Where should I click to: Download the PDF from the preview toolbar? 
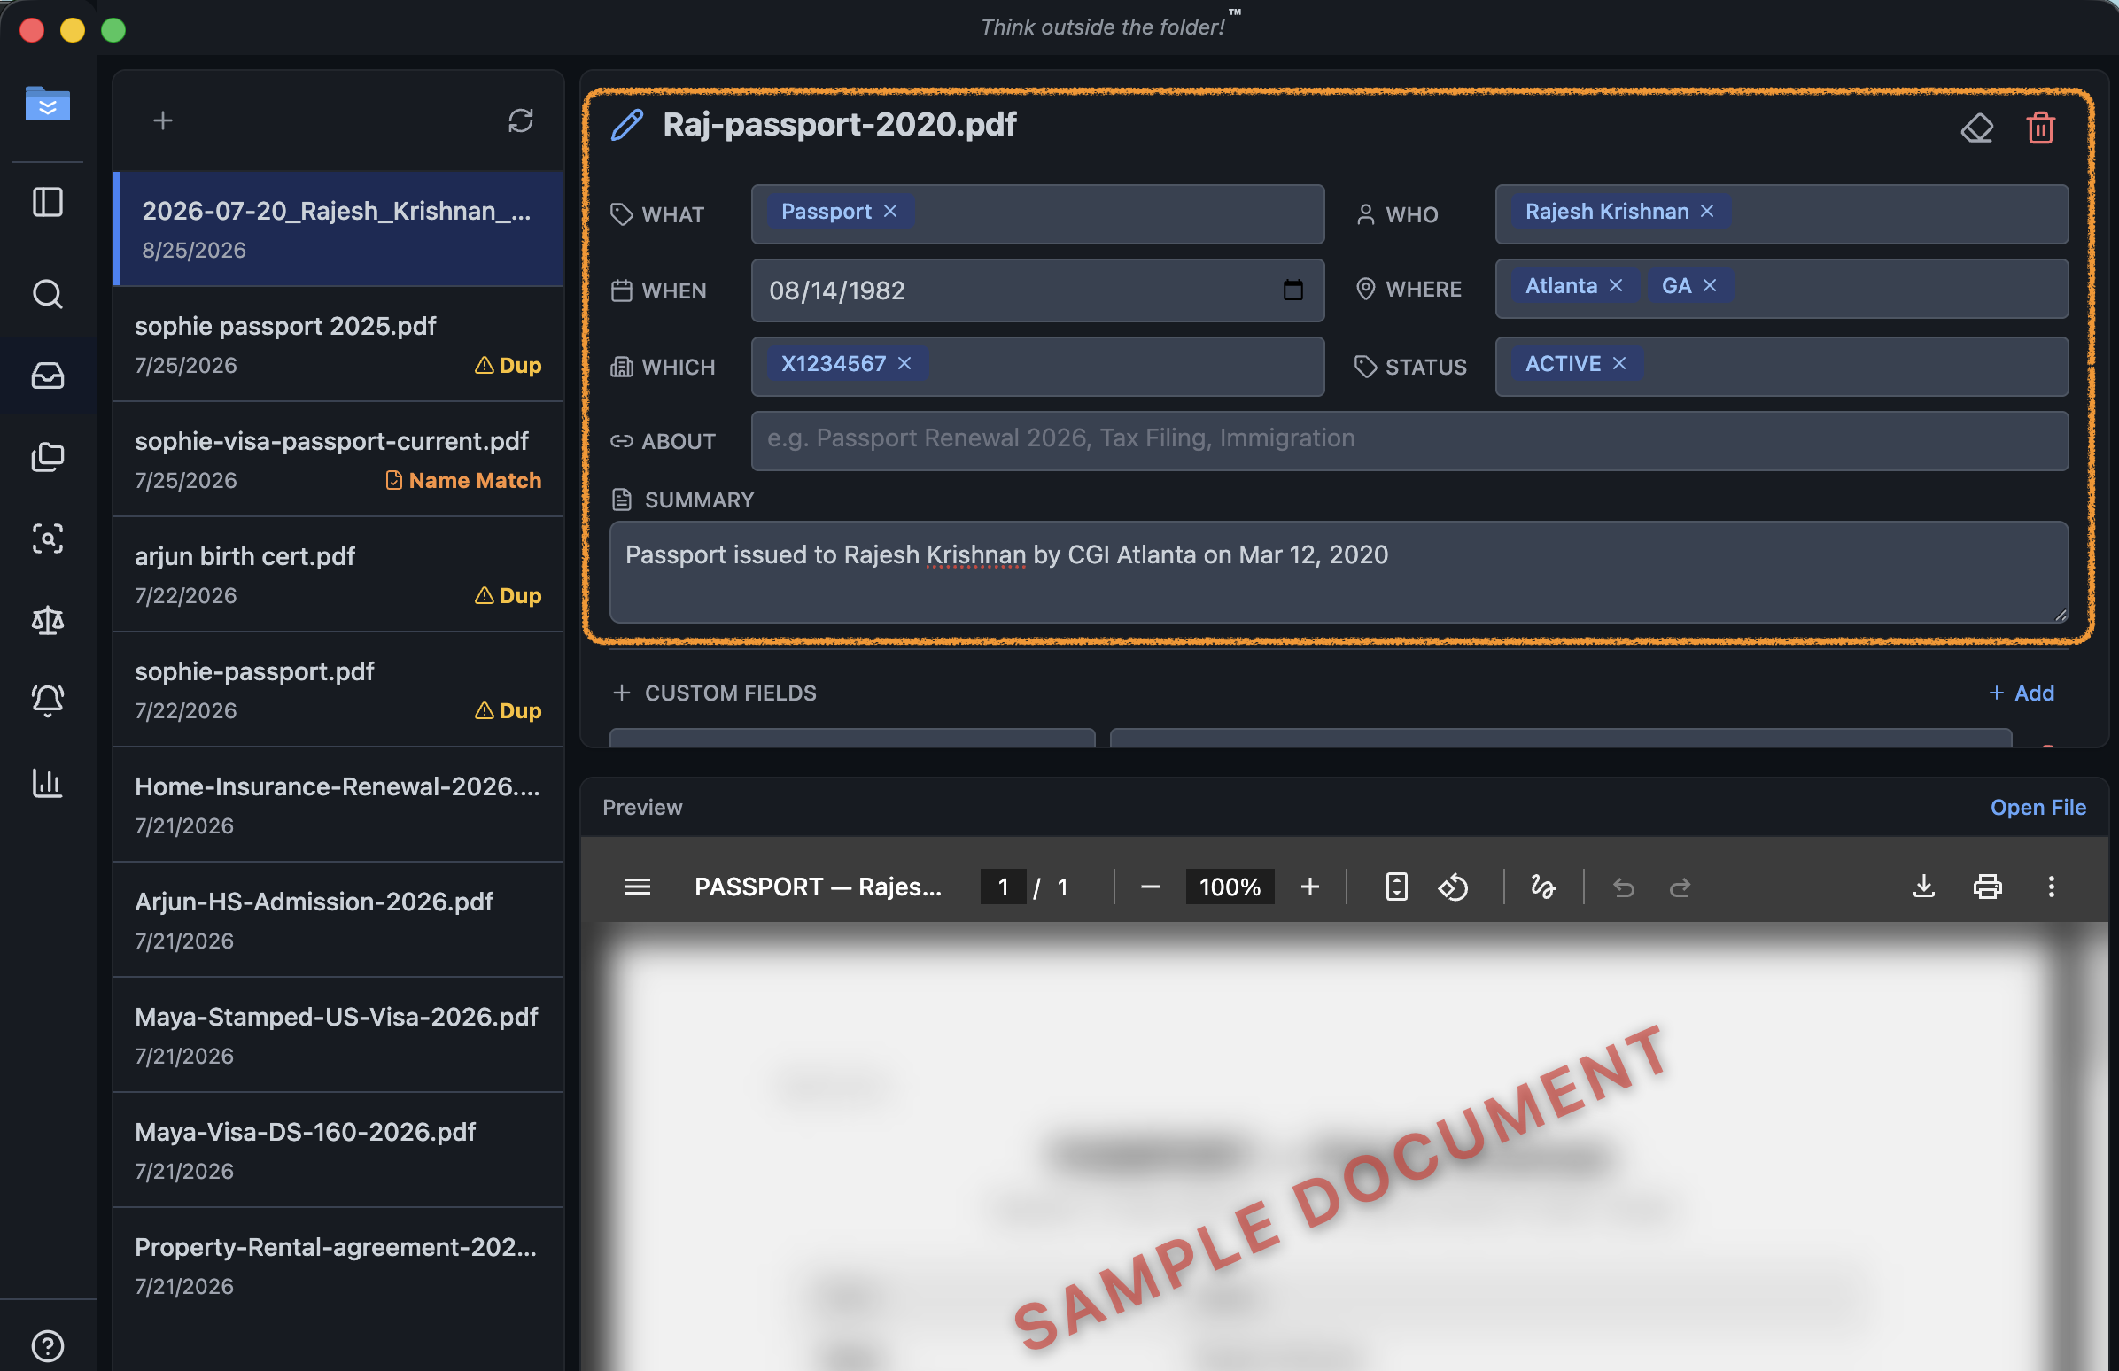point(1923,886)
